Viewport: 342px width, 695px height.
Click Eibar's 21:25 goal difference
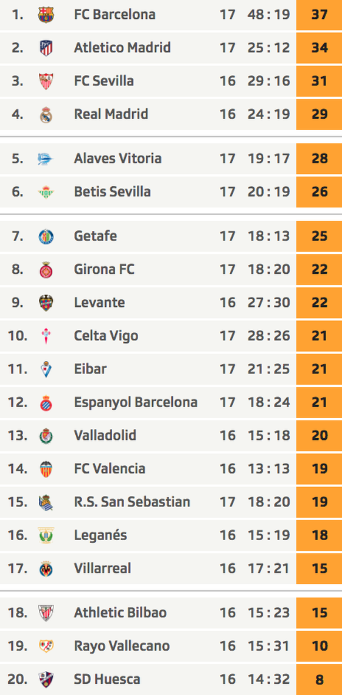269,369
